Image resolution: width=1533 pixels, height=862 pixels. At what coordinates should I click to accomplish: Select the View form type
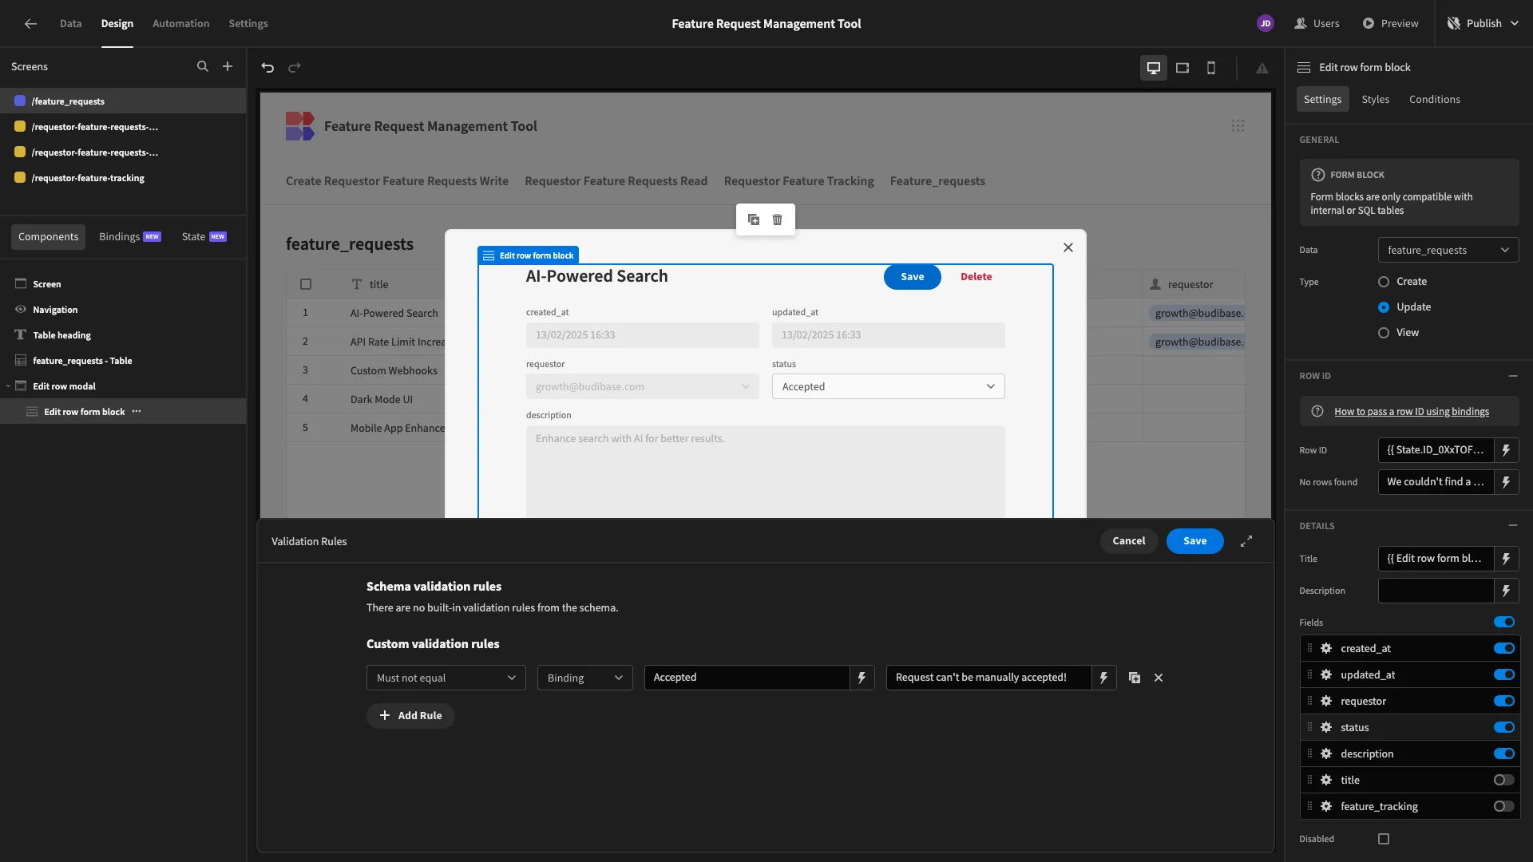(x=1383, y=333)
